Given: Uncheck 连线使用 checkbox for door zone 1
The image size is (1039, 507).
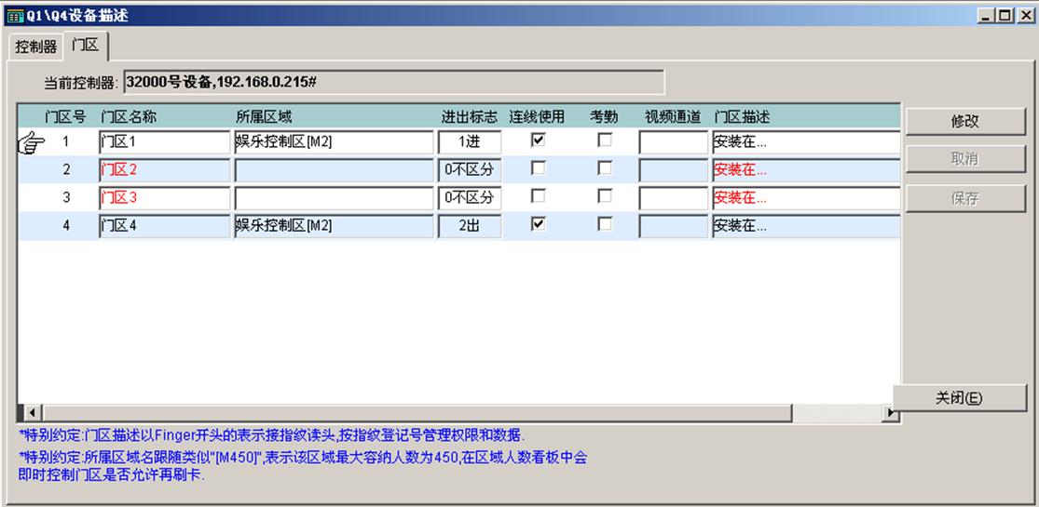Looking at the screenshot, I should point(538,140).
